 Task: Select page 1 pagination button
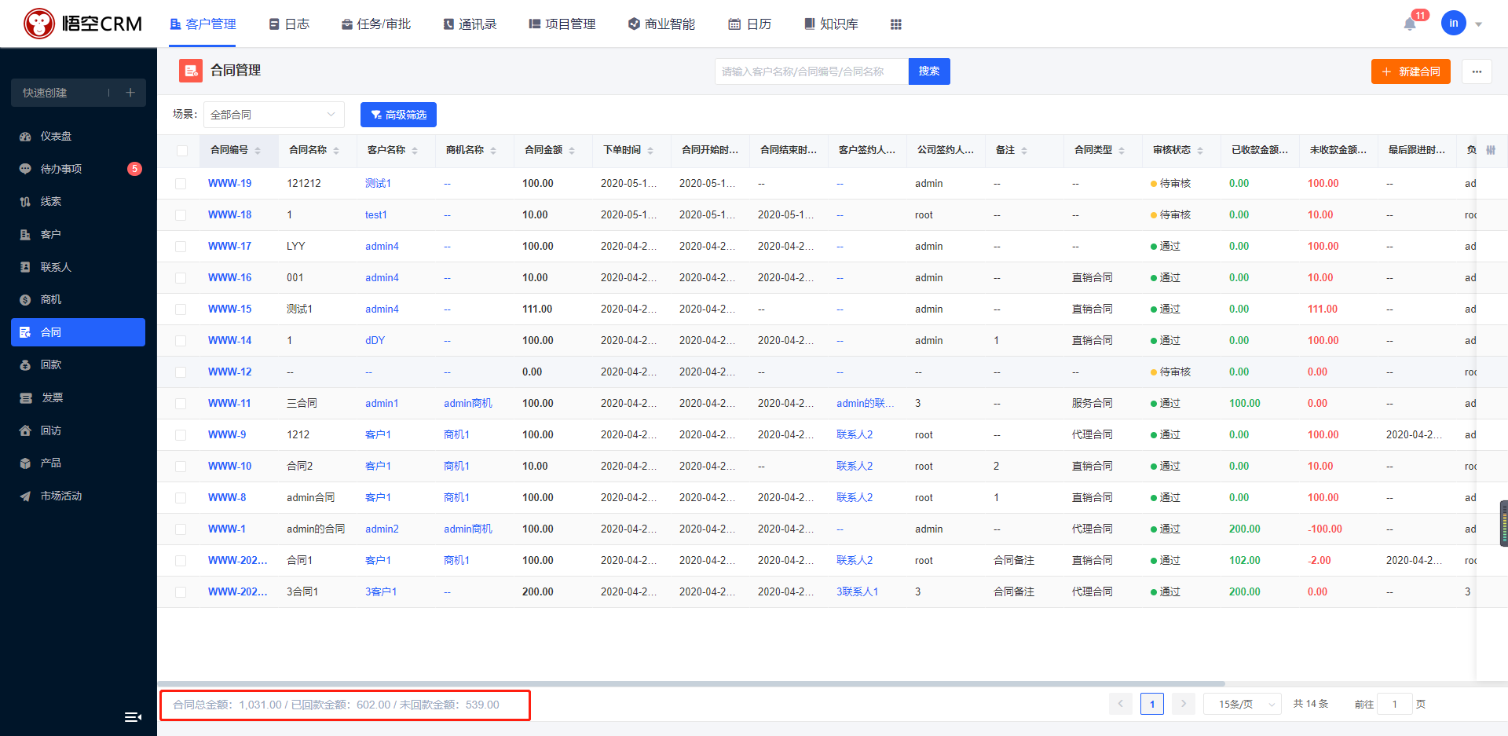point(1152,704)
